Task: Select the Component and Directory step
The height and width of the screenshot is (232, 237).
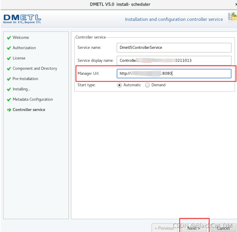Action: point(35,69)
